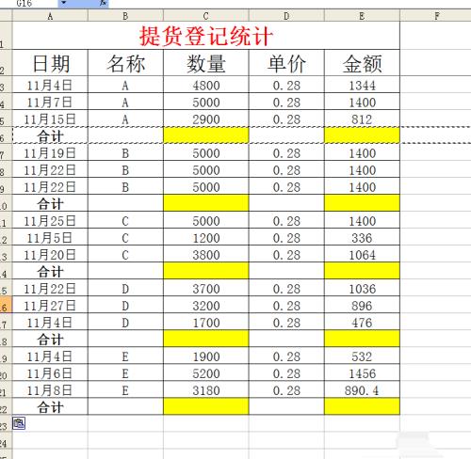Image resolution: width=471 pixels, height=459 pixels.
Task: Click yellow amount total cell E6
Action: tap(362, 135)
